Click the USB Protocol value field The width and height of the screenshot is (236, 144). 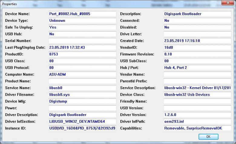coord(82,68)
